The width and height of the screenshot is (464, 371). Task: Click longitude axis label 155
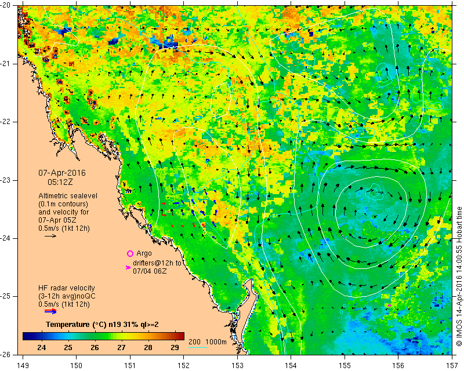click(x=345, y=365)
